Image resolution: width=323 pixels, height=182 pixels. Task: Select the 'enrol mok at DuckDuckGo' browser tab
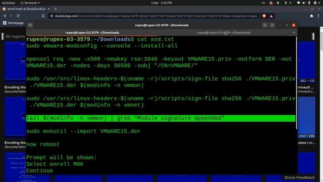point(26,9)
